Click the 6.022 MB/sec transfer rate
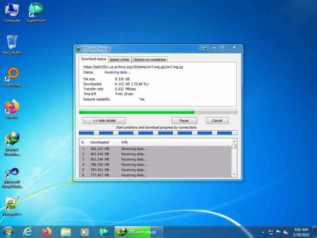This screenshot has height=238, width=317. [x=126, y=89]
